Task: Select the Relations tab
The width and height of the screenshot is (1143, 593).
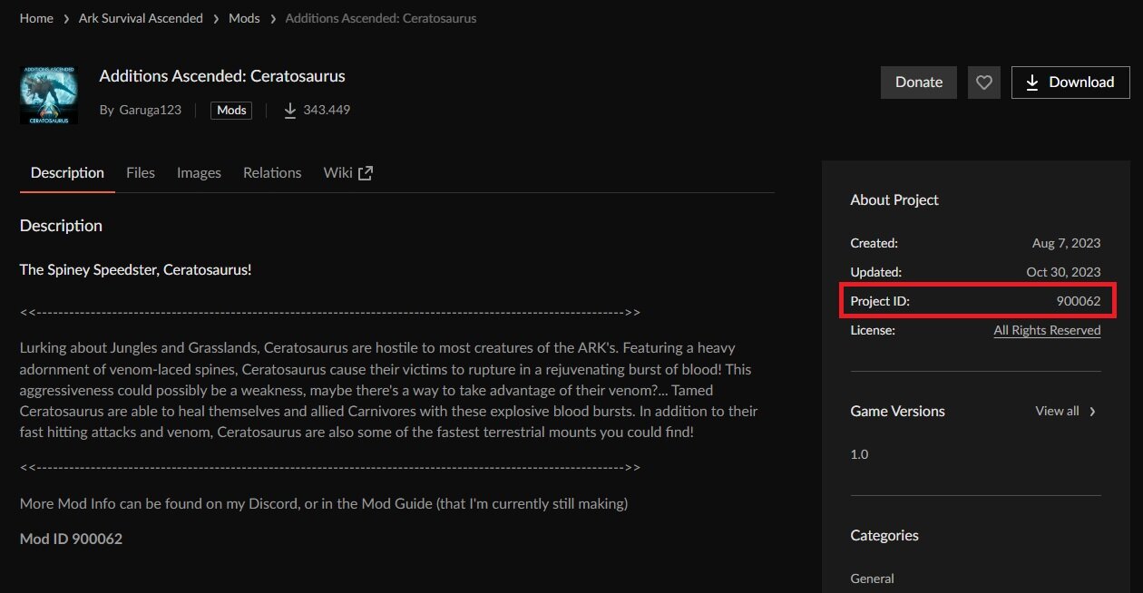Action: (272, 173)
